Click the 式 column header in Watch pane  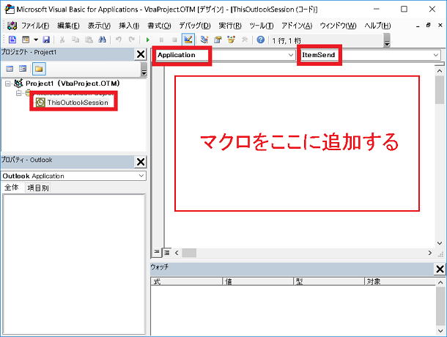click(x=186, y=282)
